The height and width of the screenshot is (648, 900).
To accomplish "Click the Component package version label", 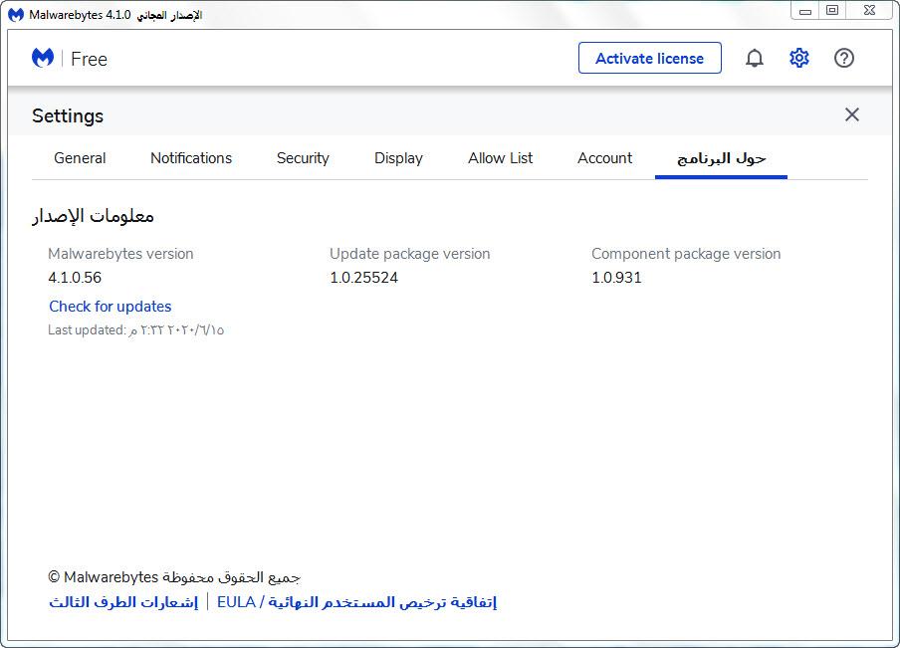I will point(686,254).
